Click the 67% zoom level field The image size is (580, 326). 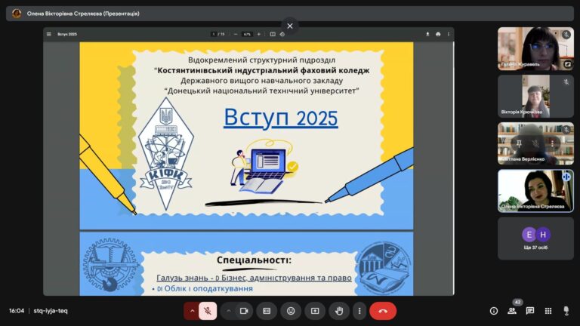247,34
